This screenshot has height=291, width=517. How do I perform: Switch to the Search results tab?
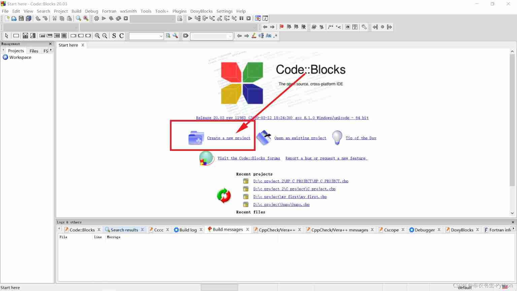[x=124, y=230]
